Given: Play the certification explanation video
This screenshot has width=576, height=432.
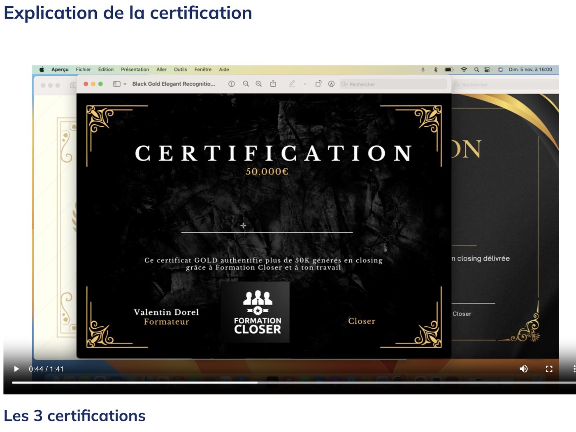Looking at the screenshot, I should click(x=16, y=369).
